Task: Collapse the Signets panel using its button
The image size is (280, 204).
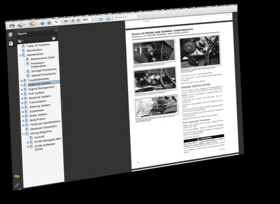Action: (x=56, y=31)
